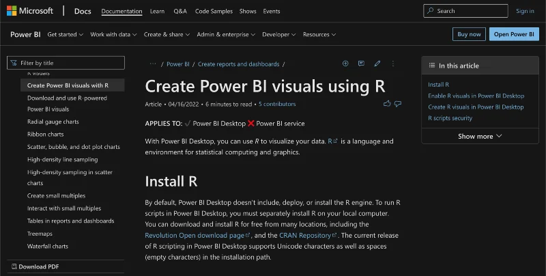This screenshot has height=276, width=546.
Task: Open the CRAN Repository link
Action: [x=308, y=235]
